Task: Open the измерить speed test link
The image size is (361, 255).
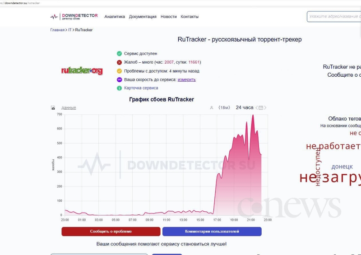Action: [x=186, y=79]
